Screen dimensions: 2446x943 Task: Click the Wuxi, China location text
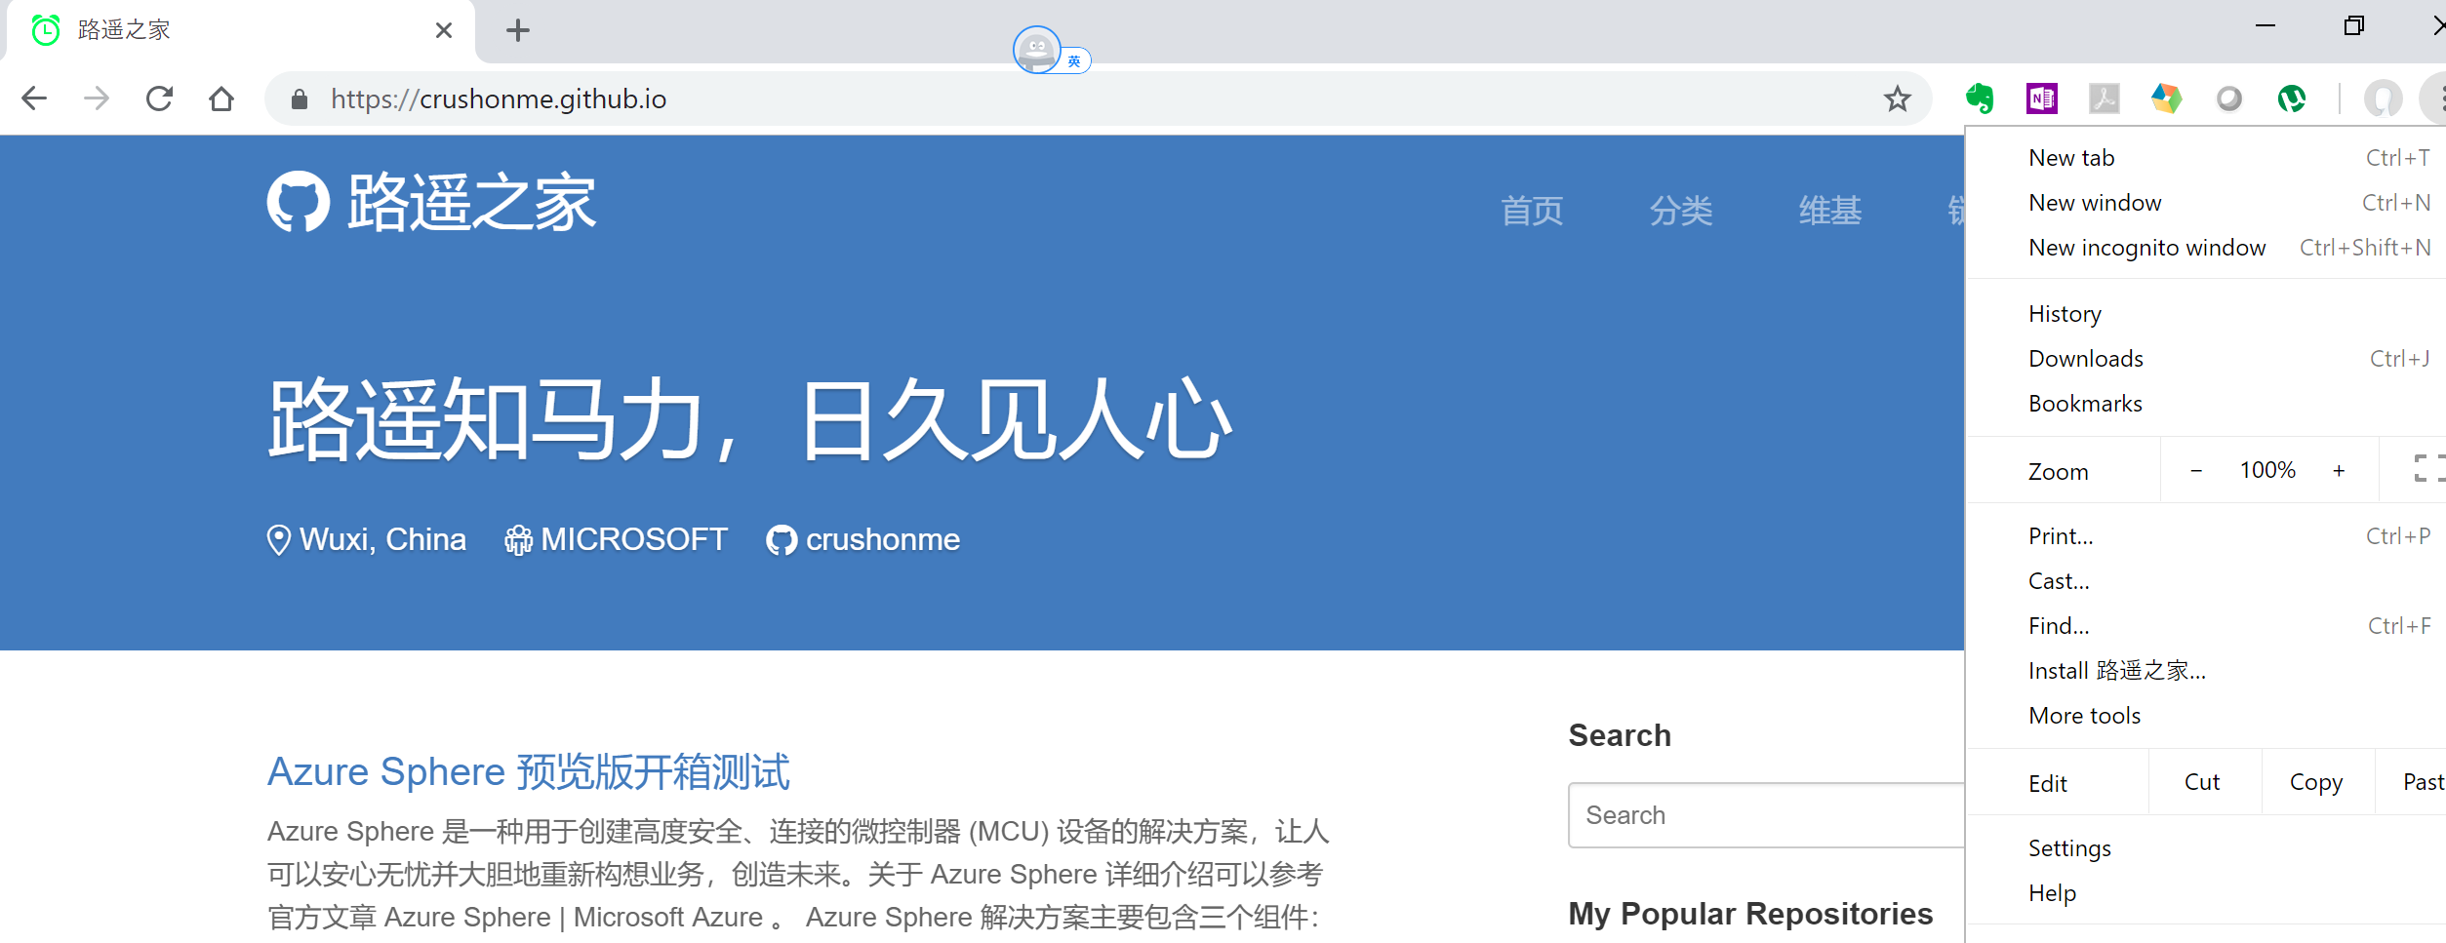click(382, 539)
